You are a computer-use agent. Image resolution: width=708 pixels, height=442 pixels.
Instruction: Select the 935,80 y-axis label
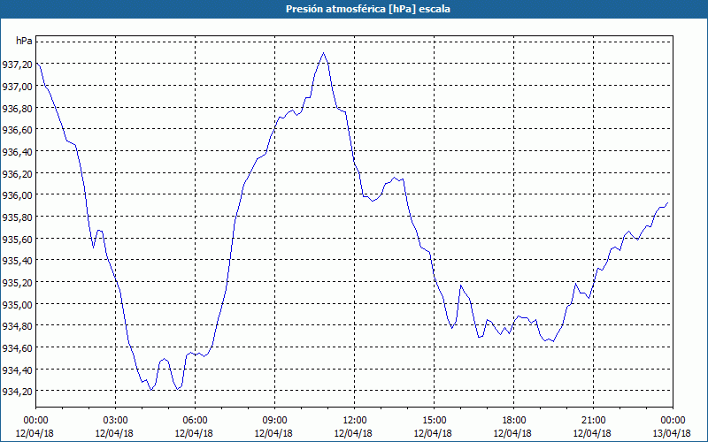17,217
